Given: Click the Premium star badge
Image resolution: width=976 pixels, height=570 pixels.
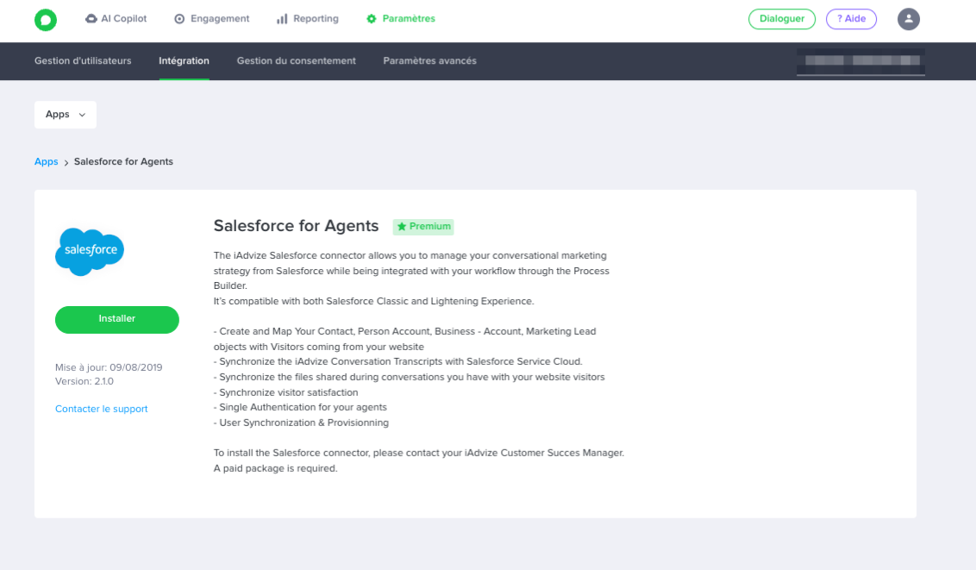Looking at the screenshot, I should click(x=423, y=227).
